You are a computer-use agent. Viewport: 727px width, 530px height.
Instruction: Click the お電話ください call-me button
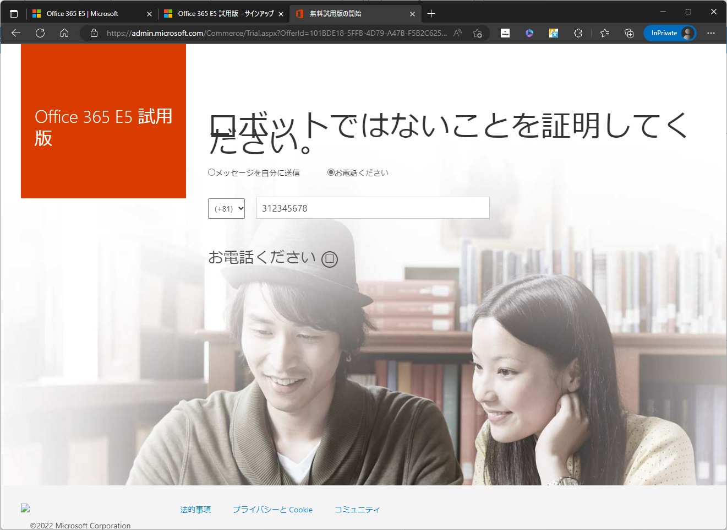tap(273, 258)
